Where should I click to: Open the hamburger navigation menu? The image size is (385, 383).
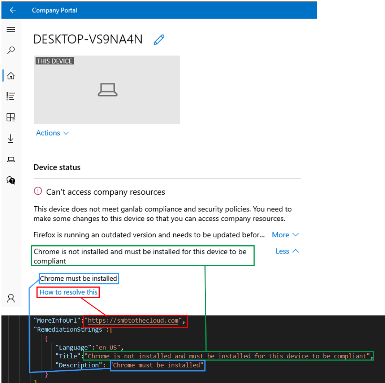pyautogui.click(x=11, y=29)
